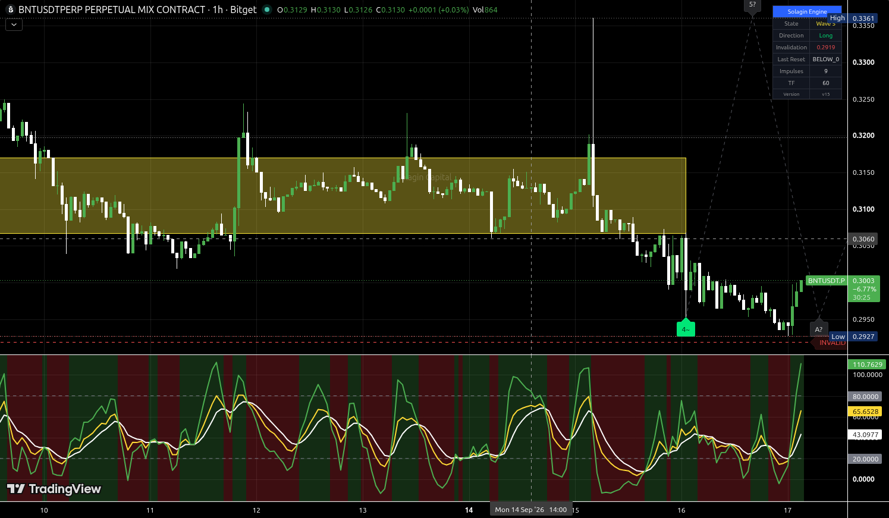The height and width of the screenshot is (518, 889).
Task: Click the yellow oscillator value 65.6528
Action: (x=865, y=412)
